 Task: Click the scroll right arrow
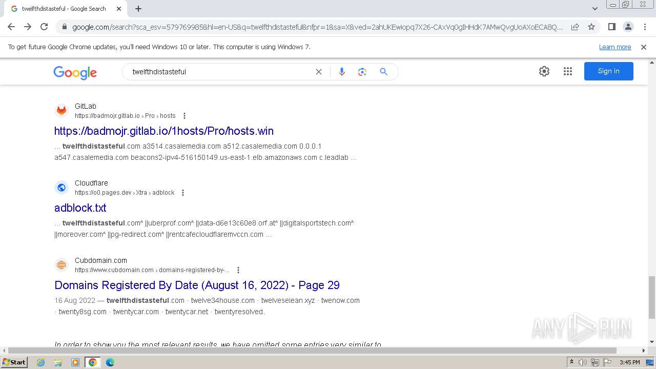click(644, 351)
